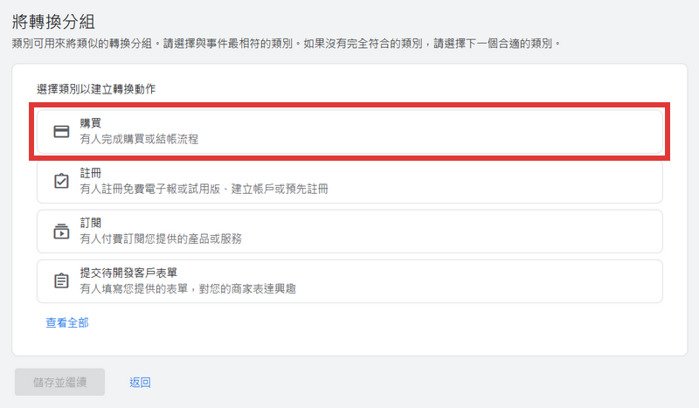699x408 pixels.
Task: Click empty right side of the 註冊 card
Action: click(x=524, y=181)
